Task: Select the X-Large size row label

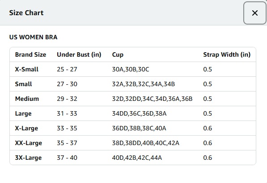Action: 26,128
